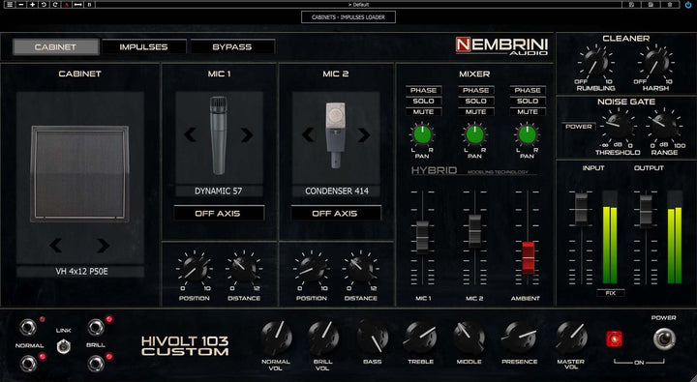The image size is (697, 382).
Task: Click the minus zoom-out icon in the top toolbar
Action: (x=21, y=5)
